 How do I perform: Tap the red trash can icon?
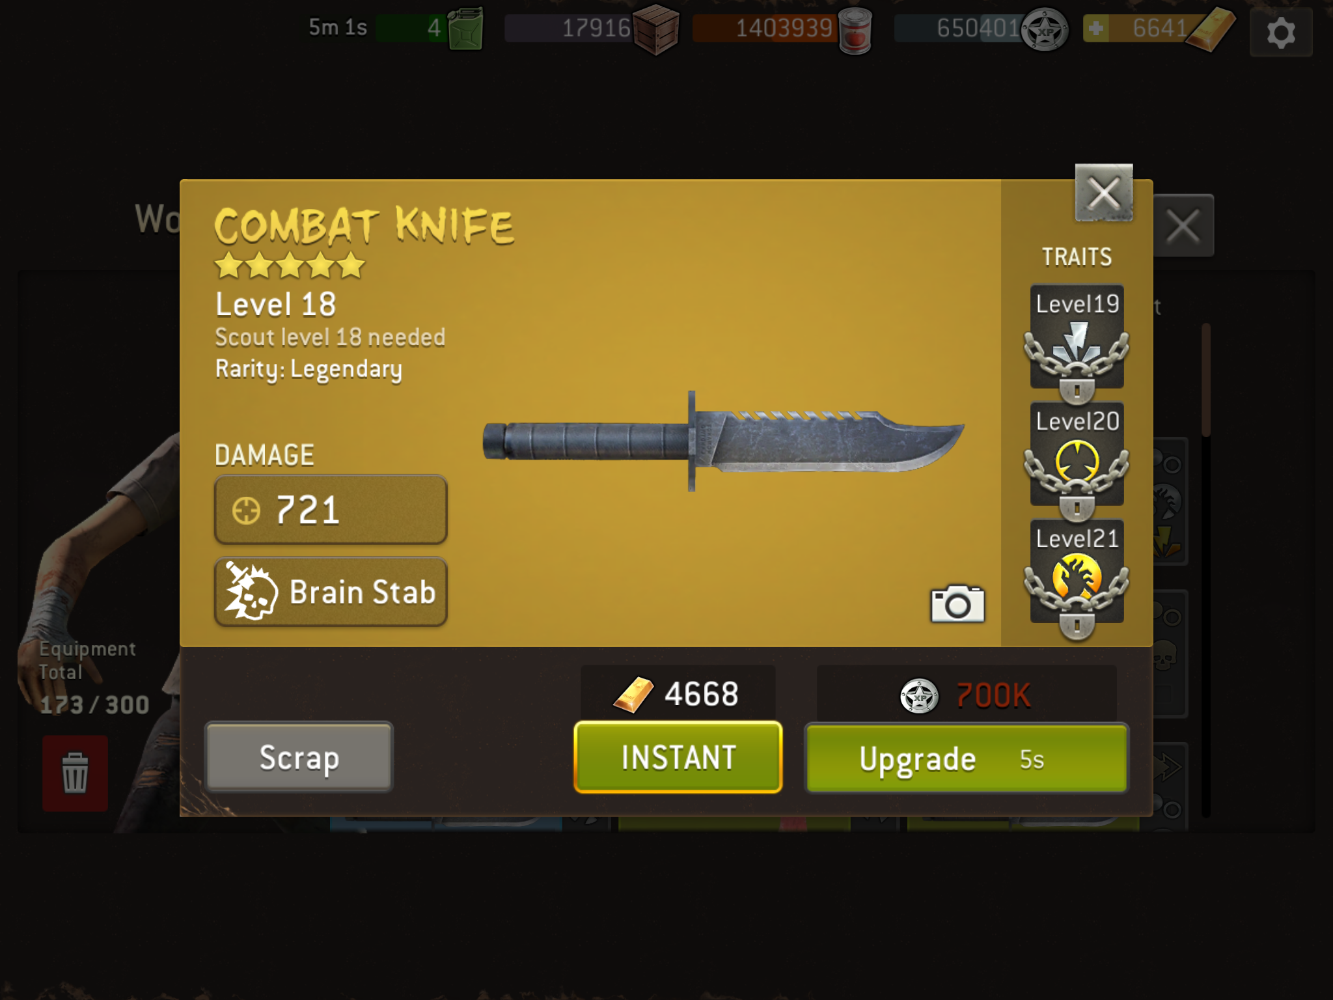pos(76,773)
